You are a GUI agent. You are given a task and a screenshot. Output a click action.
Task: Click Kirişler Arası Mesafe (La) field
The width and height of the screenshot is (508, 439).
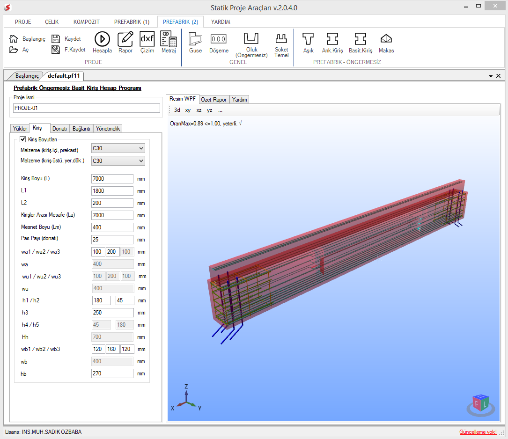112,215
